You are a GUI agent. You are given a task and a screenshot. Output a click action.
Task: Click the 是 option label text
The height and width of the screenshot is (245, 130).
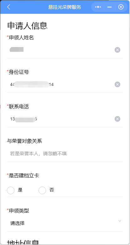pos(20,190)
